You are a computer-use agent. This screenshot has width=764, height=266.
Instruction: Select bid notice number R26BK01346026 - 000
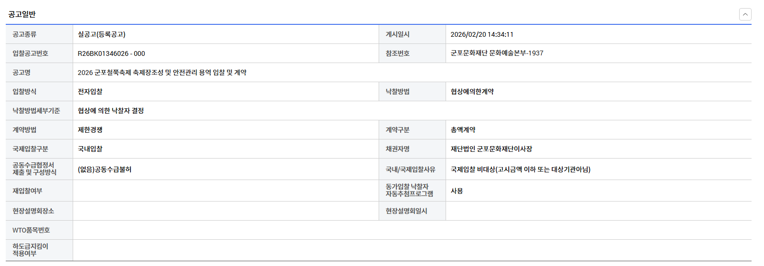point(111,53)
